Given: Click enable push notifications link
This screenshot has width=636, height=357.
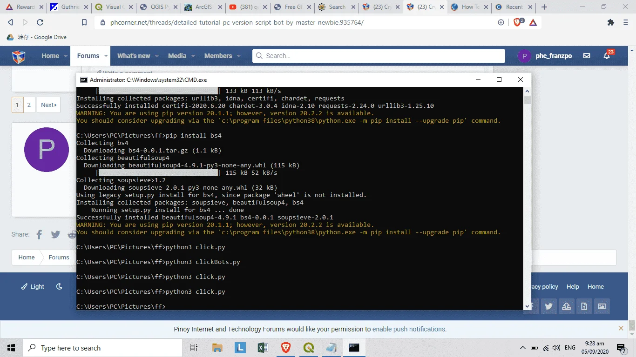Looking at the screenshot, I should coord(409,329).
